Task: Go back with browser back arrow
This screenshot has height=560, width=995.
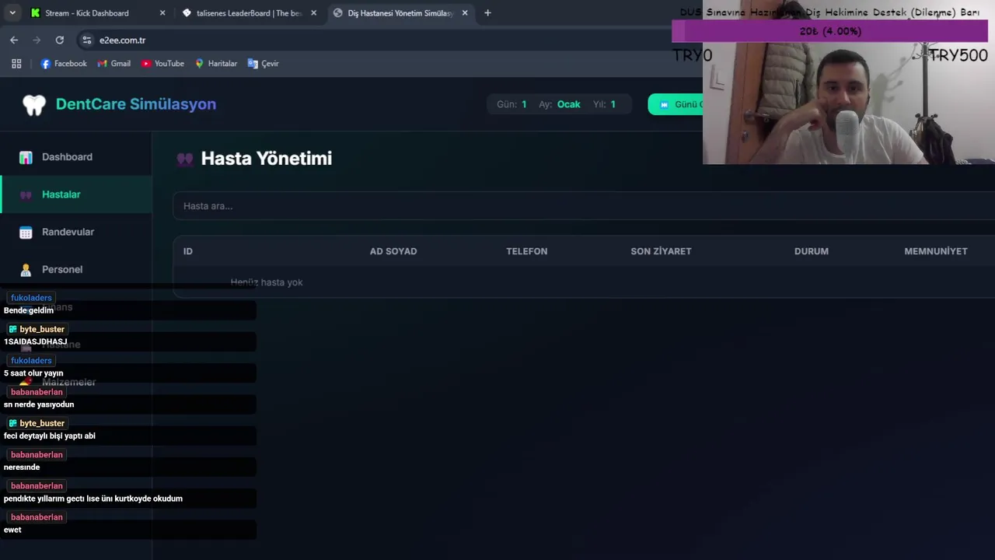Action: click(x=14, y=40)
